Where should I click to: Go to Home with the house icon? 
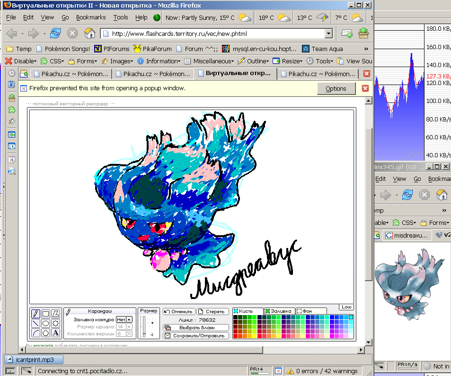90,33
